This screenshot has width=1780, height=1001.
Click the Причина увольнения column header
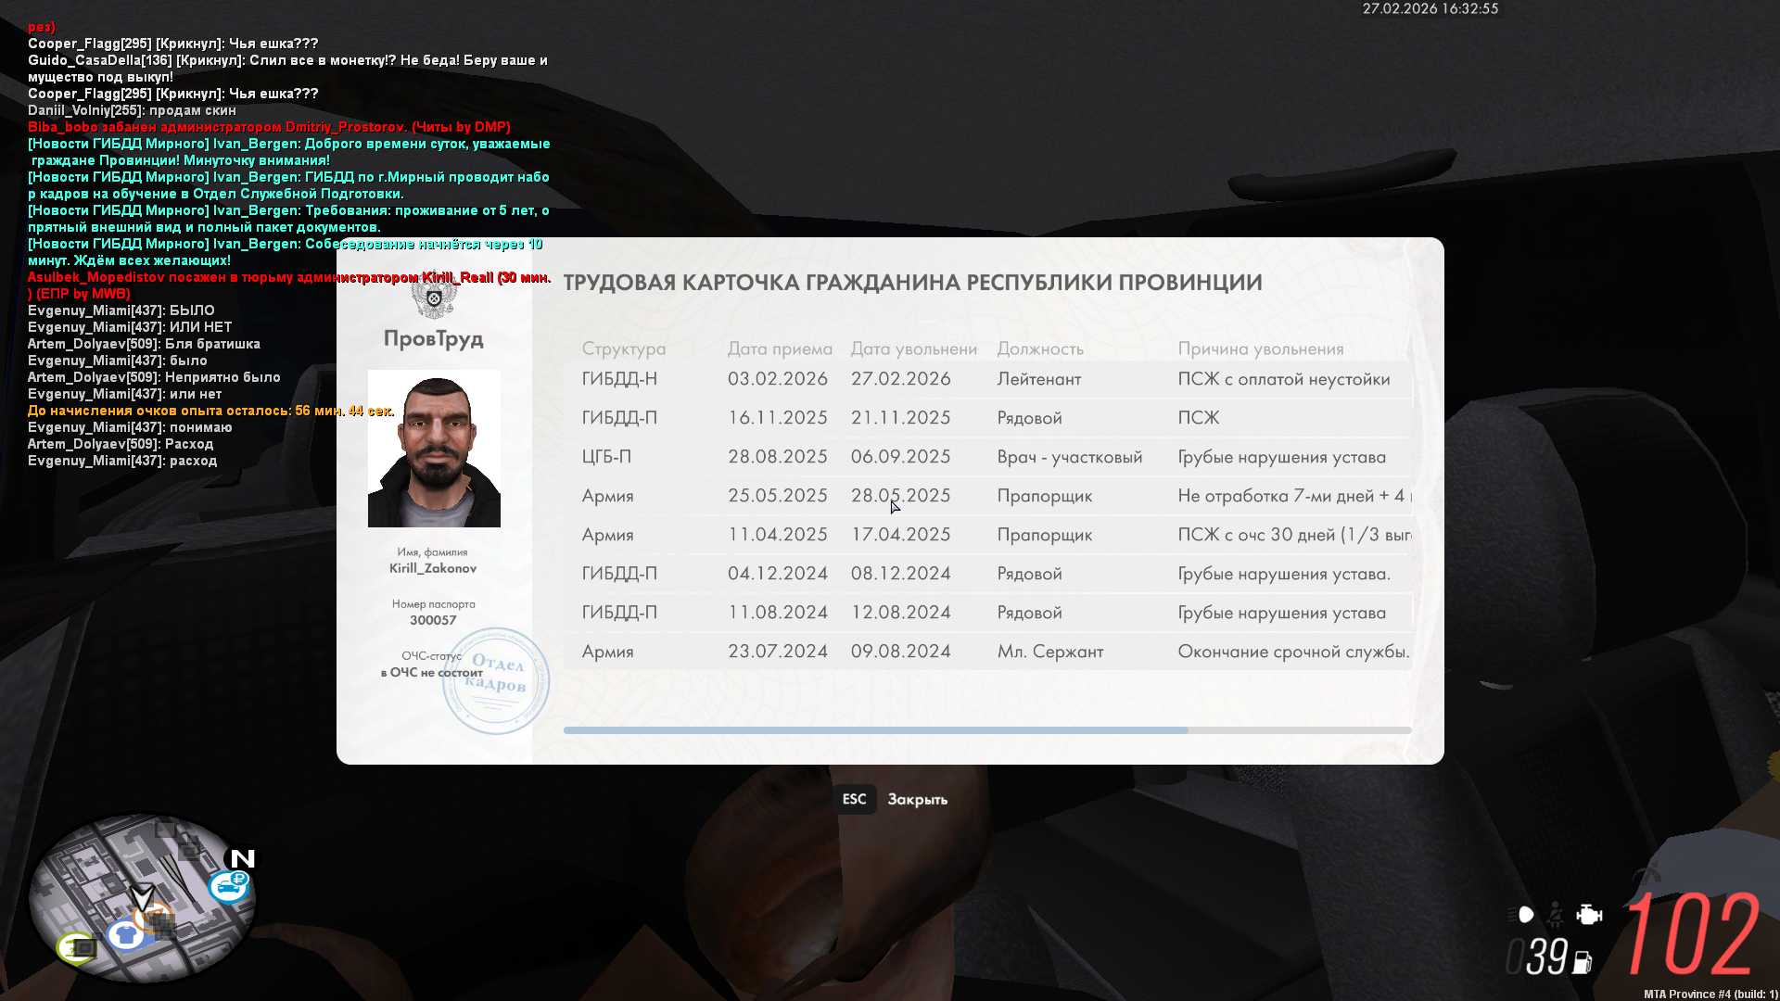1260,348
